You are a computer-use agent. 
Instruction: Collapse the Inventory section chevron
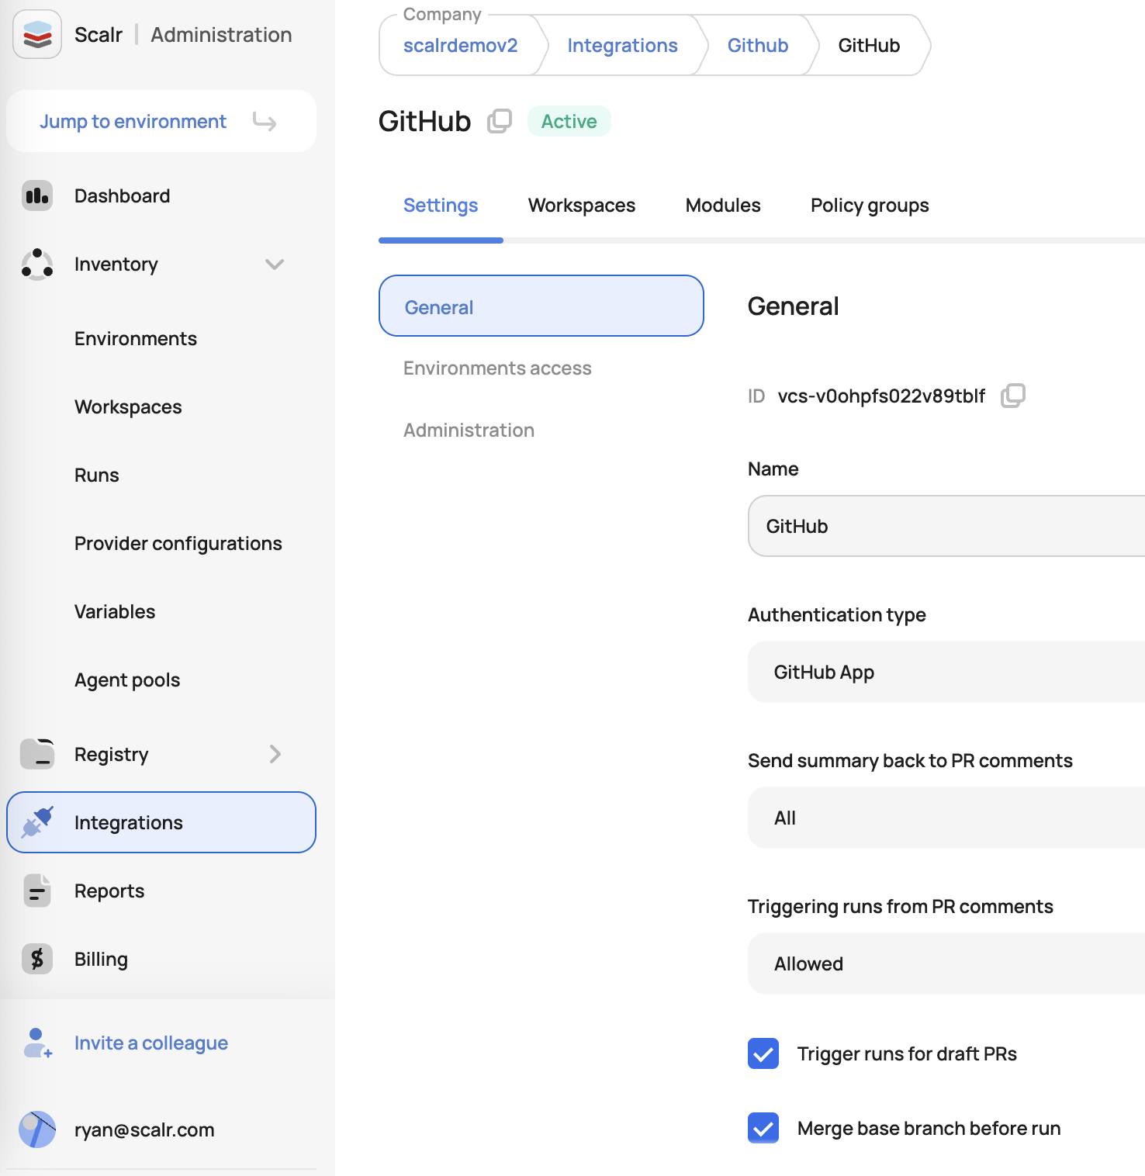coord(275,265)
